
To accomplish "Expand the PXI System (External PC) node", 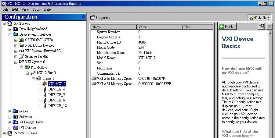I will pyautogui.click(x=16, y=51).
